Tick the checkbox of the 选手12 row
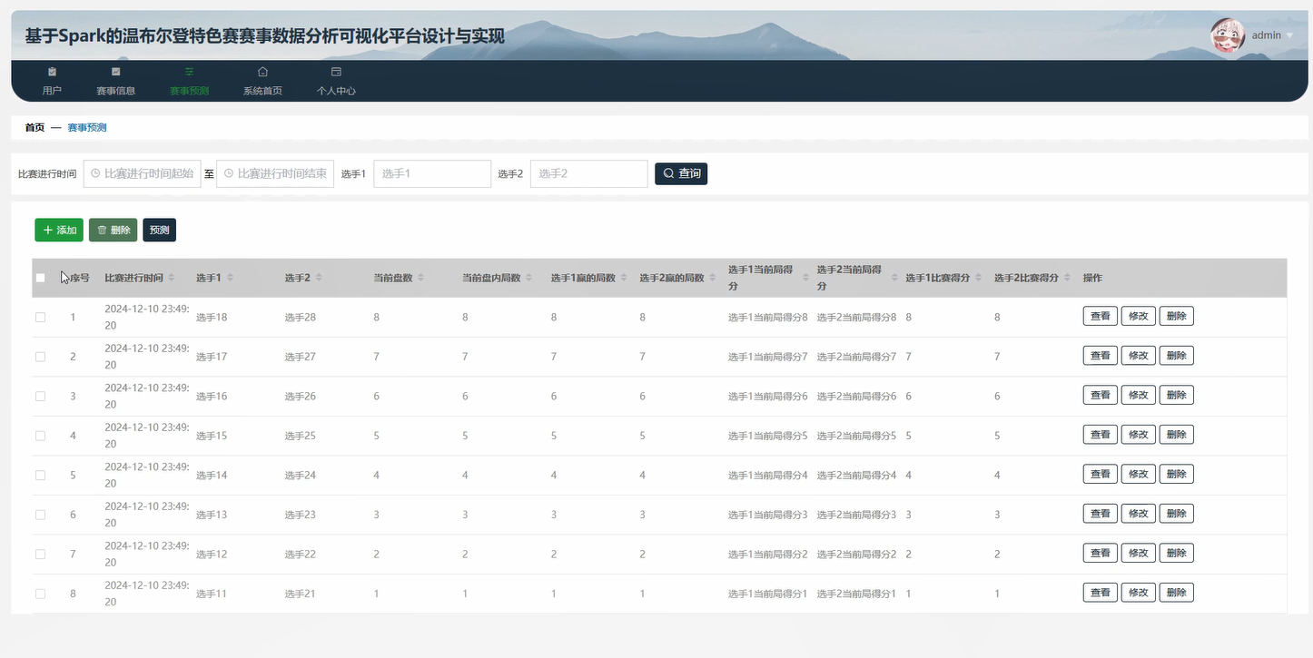This screenshot has width=1313, height=658. coord(40,555)
